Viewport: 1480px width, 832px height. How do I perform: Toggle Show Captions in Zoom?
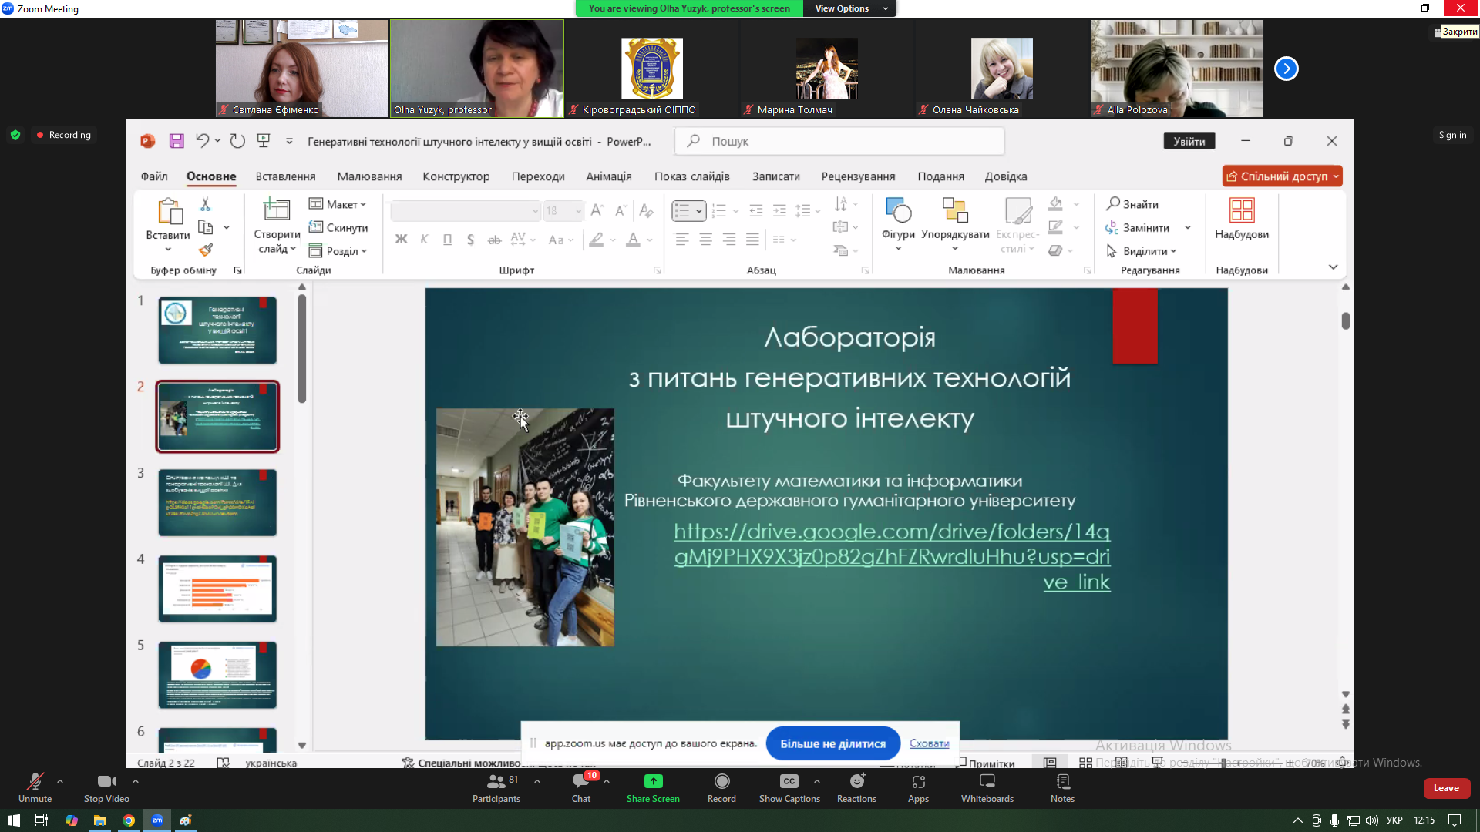[789, 788]
